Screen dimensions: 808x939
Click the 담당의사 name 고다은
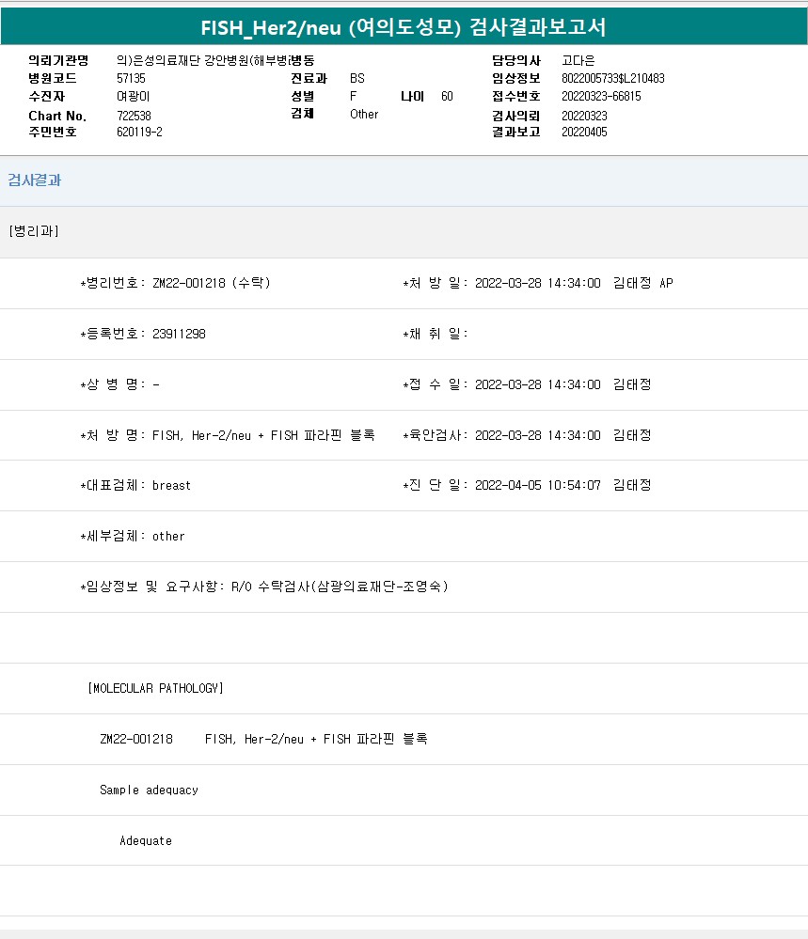click(578, 60)
